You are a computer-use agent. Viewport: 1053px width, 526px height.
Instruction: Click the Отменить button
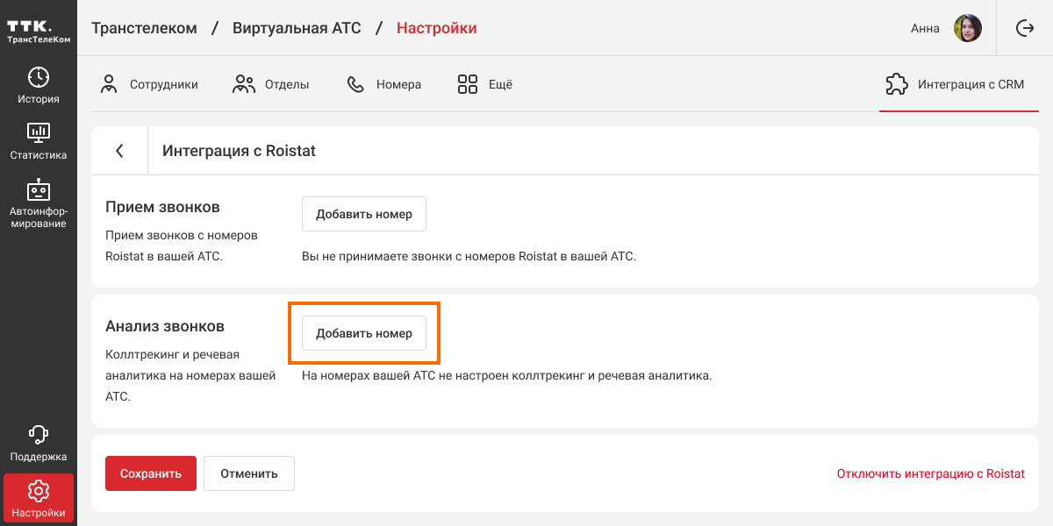click(249, 473)
